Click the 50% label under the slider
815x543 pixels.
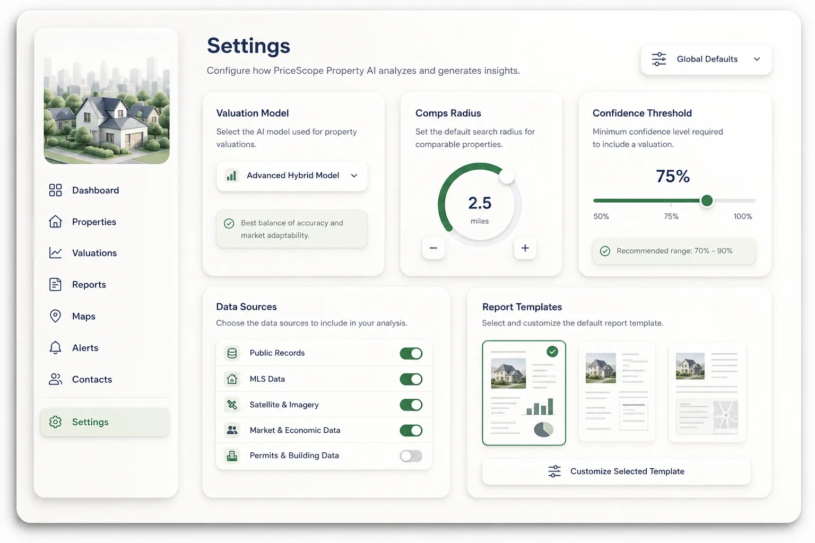(601, 216)
